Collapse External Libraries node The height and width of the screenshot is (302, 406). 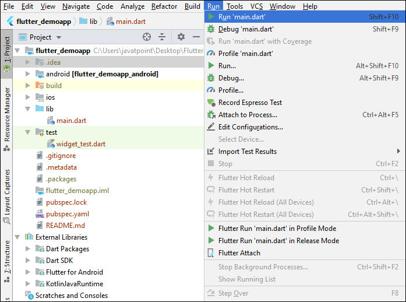(x=17, y=237)
